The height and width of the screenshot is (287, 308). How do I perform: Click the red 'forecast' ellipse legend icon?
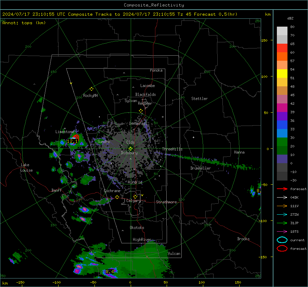tap(282, 248)
